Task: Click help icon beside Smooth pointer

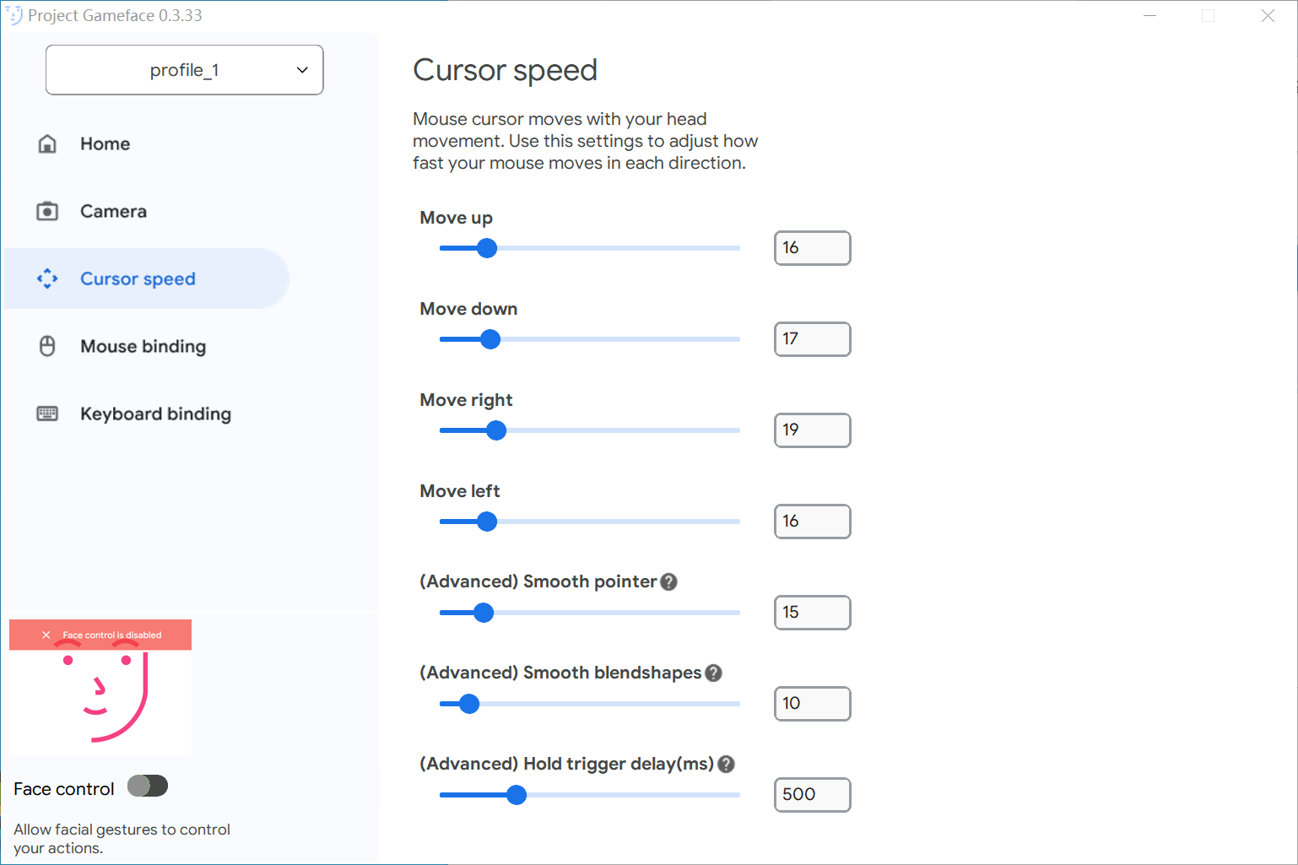Action: [668, 581]
